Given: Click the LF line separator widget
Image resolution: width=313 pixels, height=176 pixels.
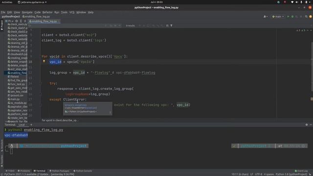Looking at the screenshot, I should point(251,174).
